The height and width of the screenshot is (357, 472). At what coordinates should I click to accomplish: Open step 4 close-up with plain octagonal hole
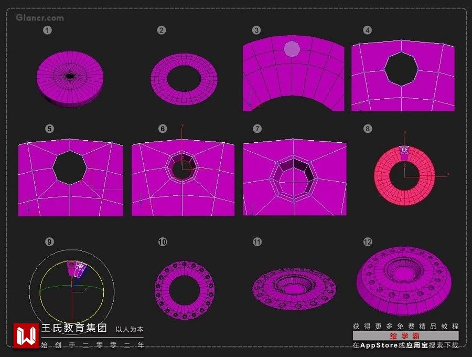pos(403,75)
